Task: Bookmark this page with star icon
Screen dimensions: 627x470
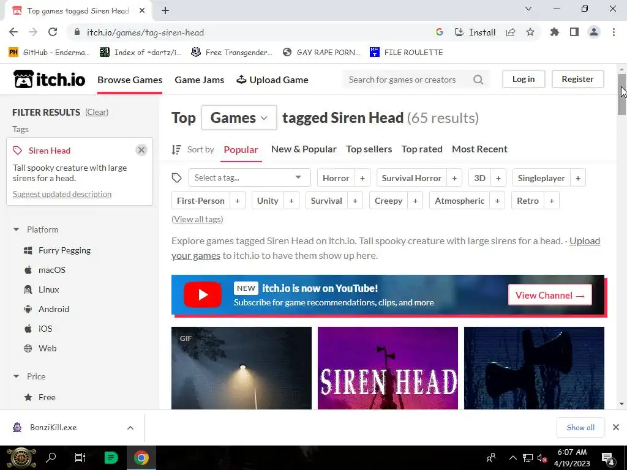Action: pos(530,32)
